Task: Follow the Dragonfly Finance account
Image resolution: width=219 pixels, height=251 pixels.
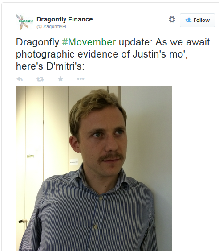Action: tap(197, 20)
